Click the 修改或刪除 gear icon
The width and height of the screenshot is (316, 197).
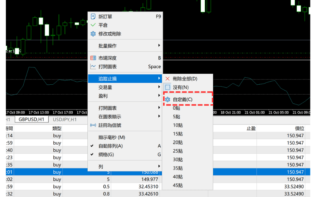(93, 34)
